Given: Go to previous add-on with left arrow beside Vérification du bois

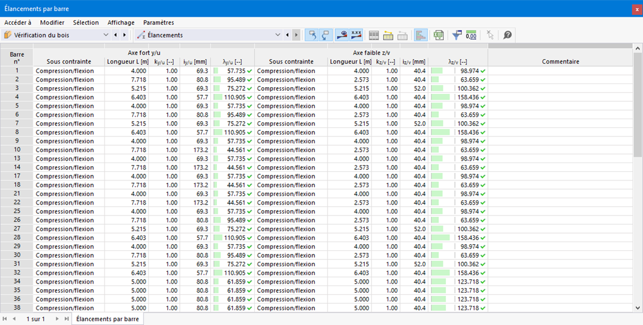Looking at the screenshot, I should point(116,35).
